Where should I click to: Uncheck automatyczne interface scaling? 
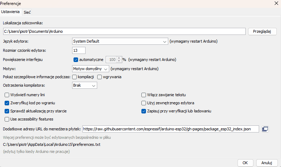[76, 60]
